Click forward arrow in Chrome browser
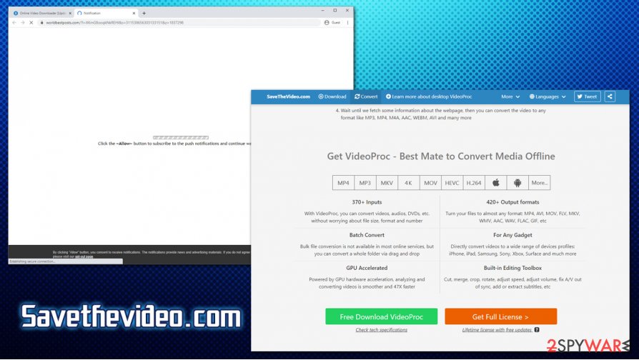The width and height of the screenshot is (639, 360). (x=23, y=23)
